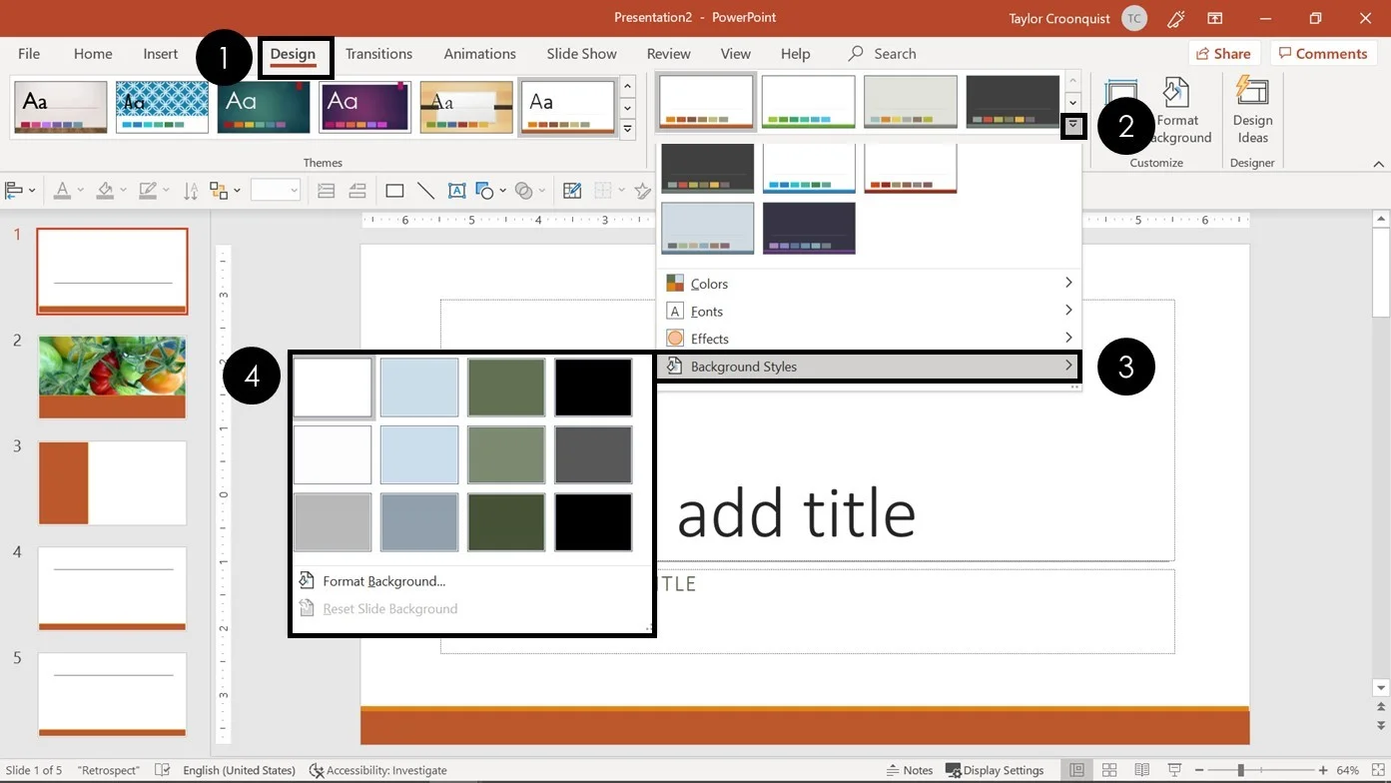Click the spell check icon in status bar
Image resolution: width=1391 pixels, height=783 pixels.
tap(163, 770)
